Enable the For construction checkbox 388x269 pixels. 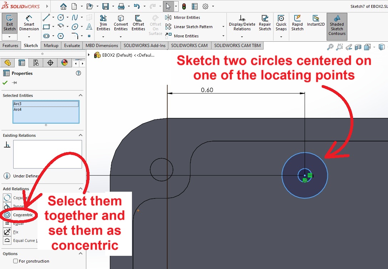[x=15, y=261]
